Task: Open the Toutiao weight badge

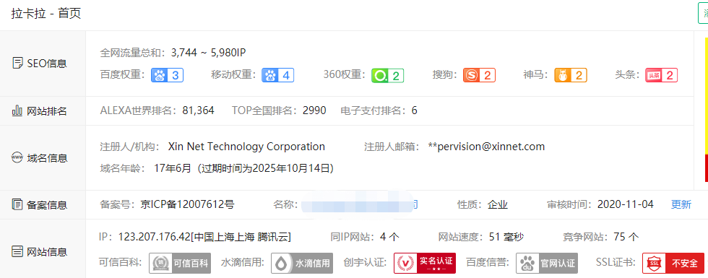Action: point(662,75)
